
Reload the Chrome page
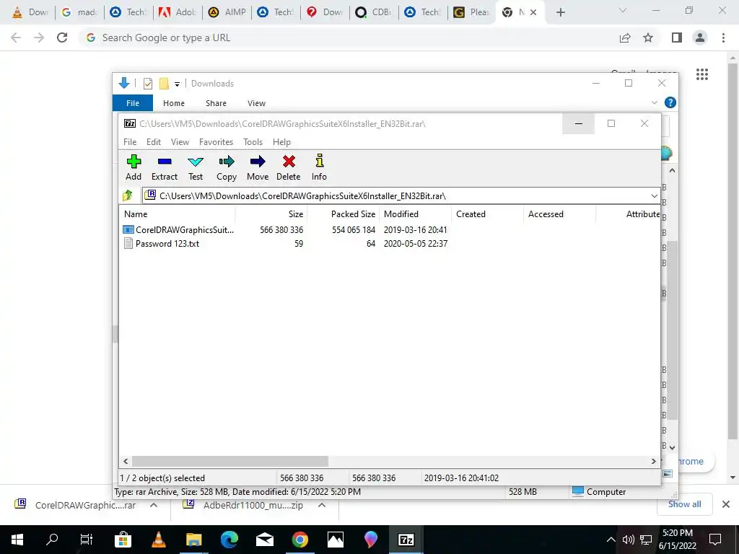(x=62, y=38)
